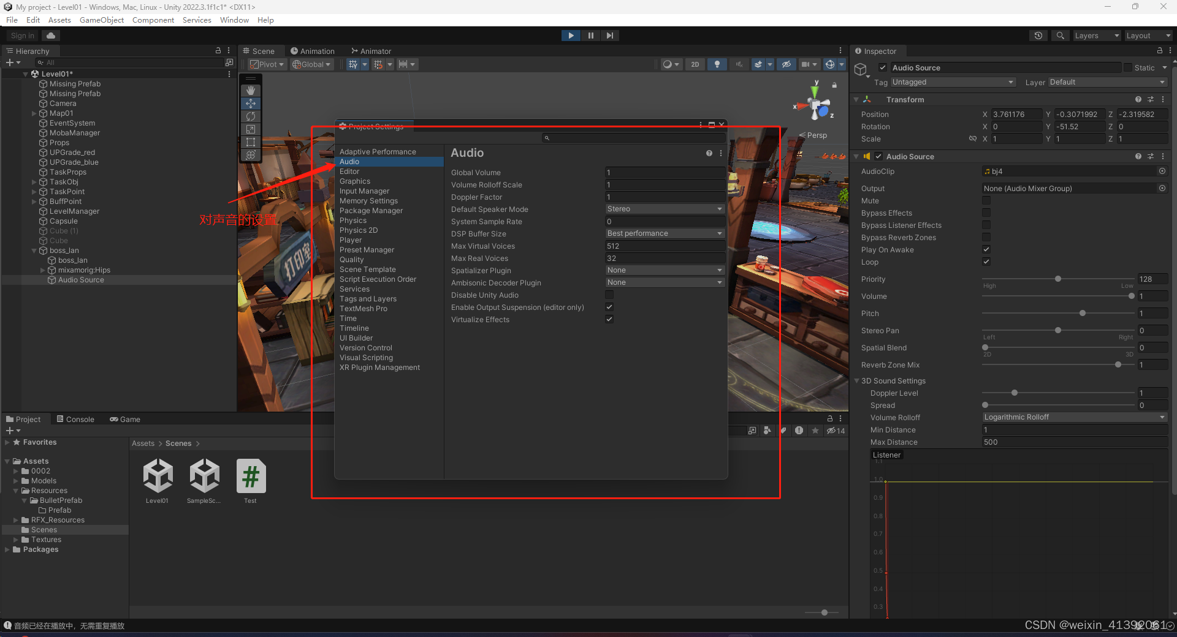Open Transform component help icon
Image resolution: width=1177 pixels, height=637 pixels.
click(1138, 99)
